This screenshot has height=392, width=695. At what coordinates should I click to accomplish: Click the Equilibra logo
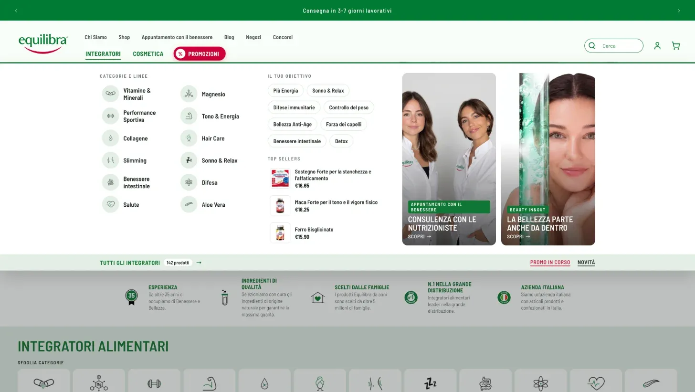(x=43, y=43)
